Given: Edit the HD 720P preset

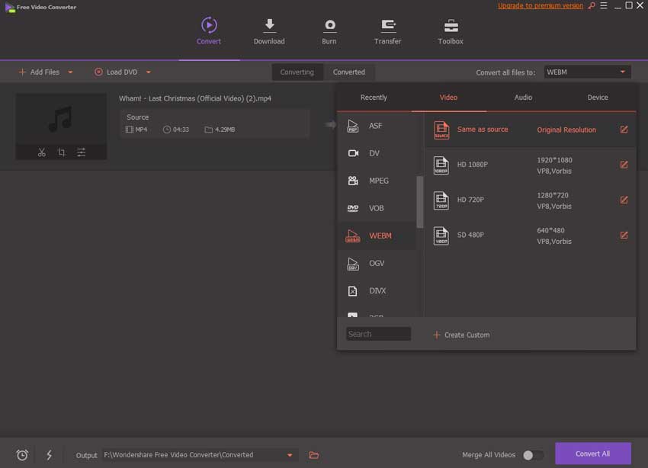Looking at the screenshot, I should tap(624, 200).
